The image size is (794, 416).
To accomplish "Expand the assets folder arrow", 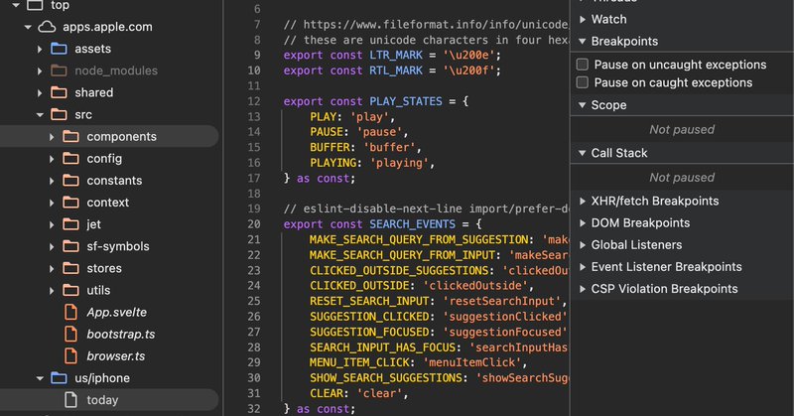I will click(40, 50).
